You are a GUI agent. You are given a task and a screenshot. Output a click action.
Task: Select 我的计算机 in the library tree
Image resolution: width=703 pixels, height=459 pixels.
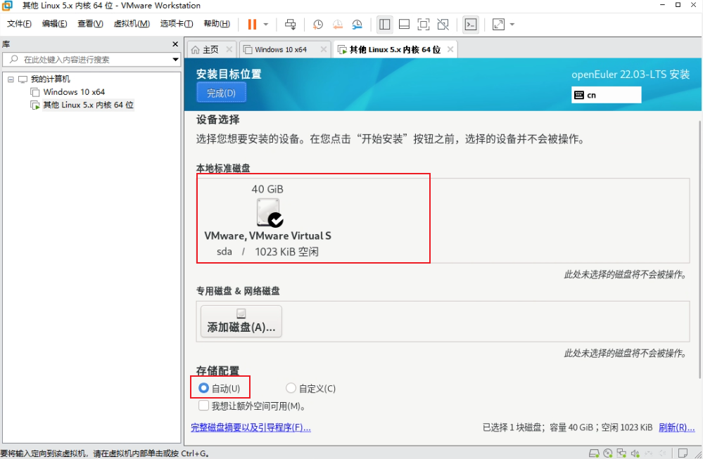[50, 79]
